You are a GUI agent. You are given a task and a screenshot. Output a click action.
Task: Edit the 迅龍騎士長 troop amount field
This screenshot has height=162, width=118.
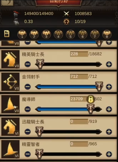tap(79, 121)
